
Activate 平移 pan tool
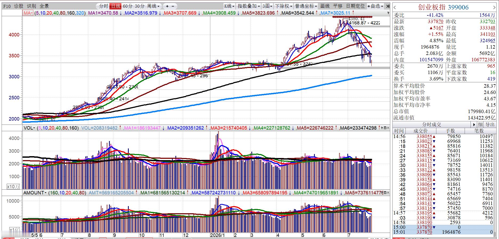pyautogui.click(x=337, y=6)
